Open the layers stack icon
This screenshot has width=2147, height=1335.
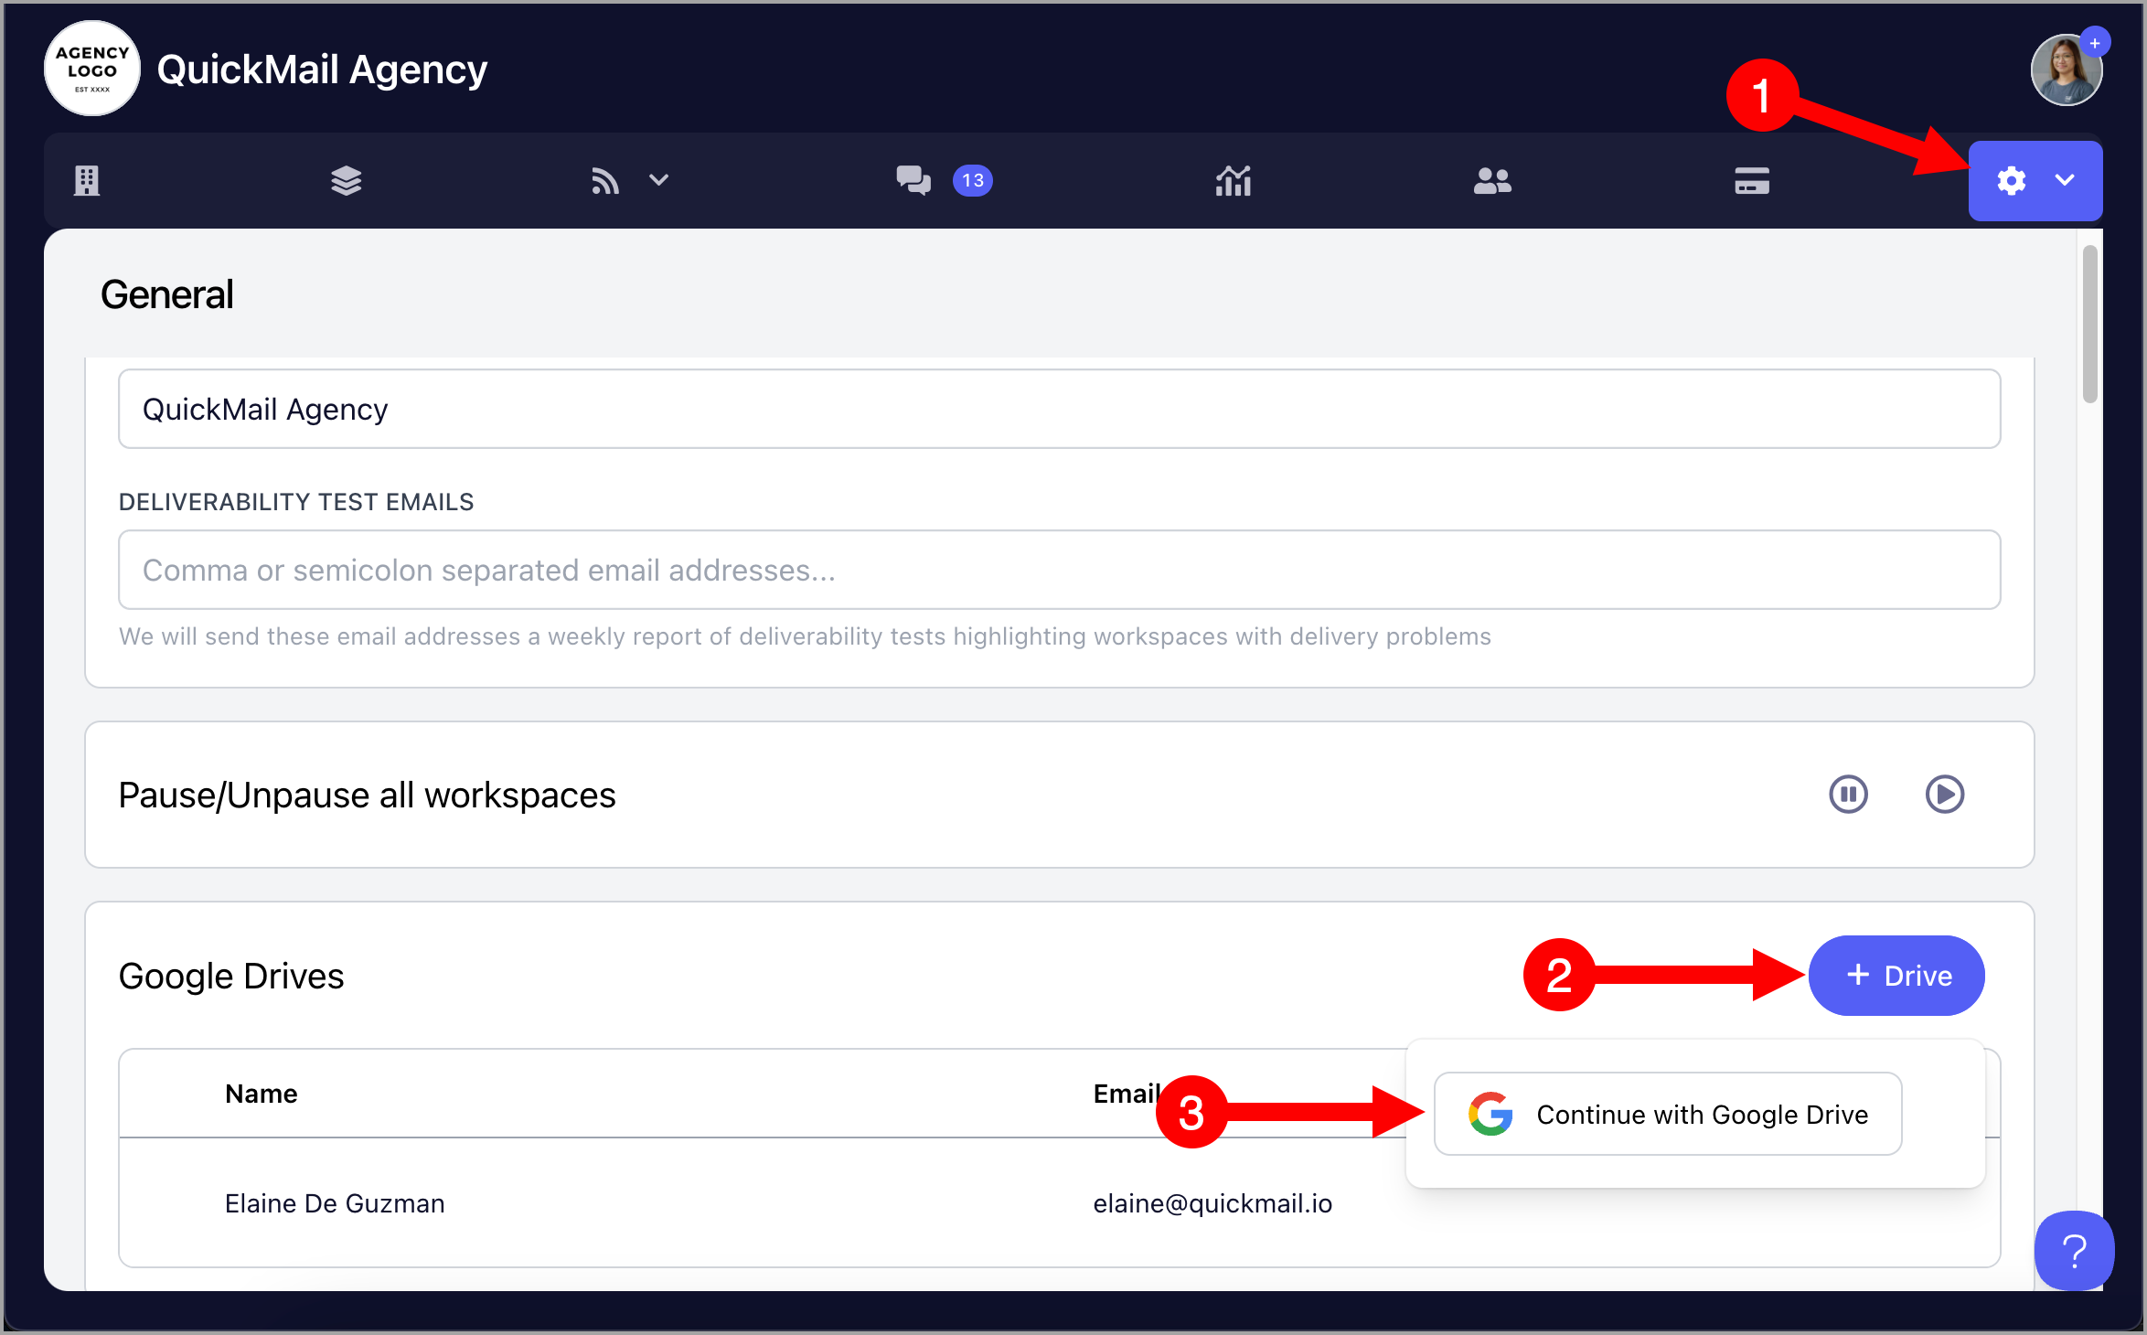347,180
